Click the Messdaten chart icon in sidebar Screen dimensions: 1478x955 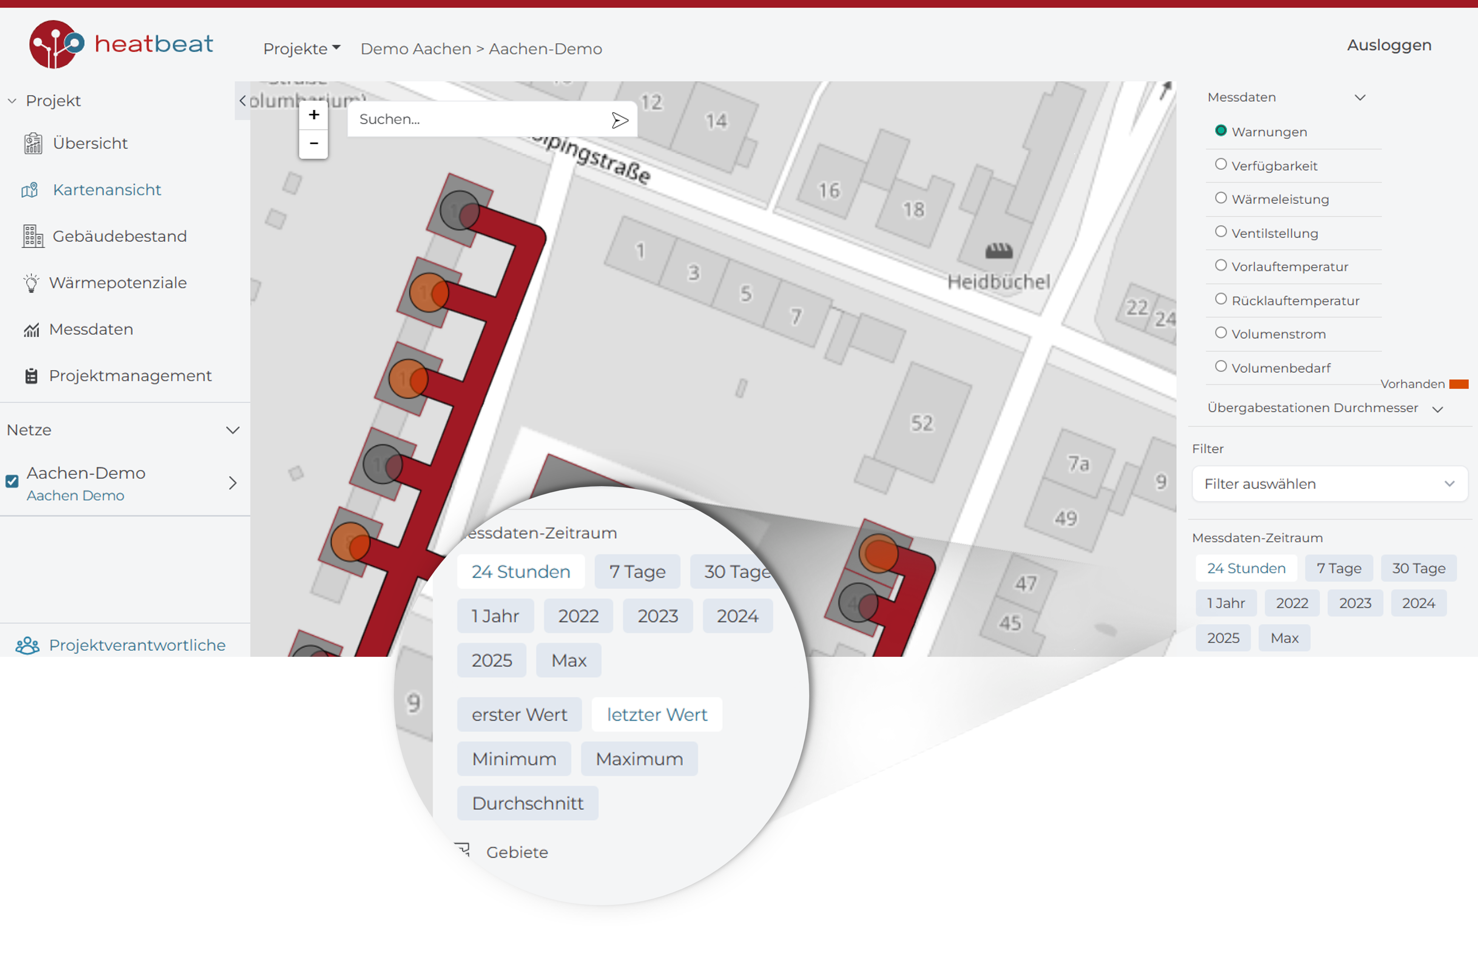pyautogui.click(x=31, y=330)
